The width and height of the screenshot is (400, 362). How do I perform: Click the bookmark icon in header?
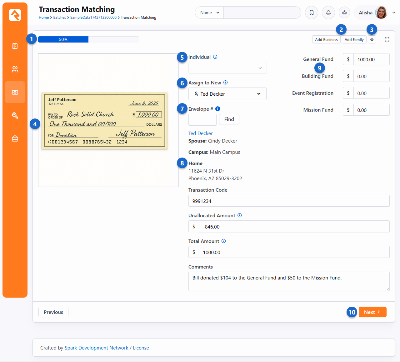click(x=312, y=13)
